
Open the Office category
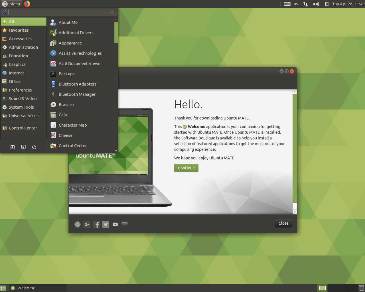[x=23, y=82]
